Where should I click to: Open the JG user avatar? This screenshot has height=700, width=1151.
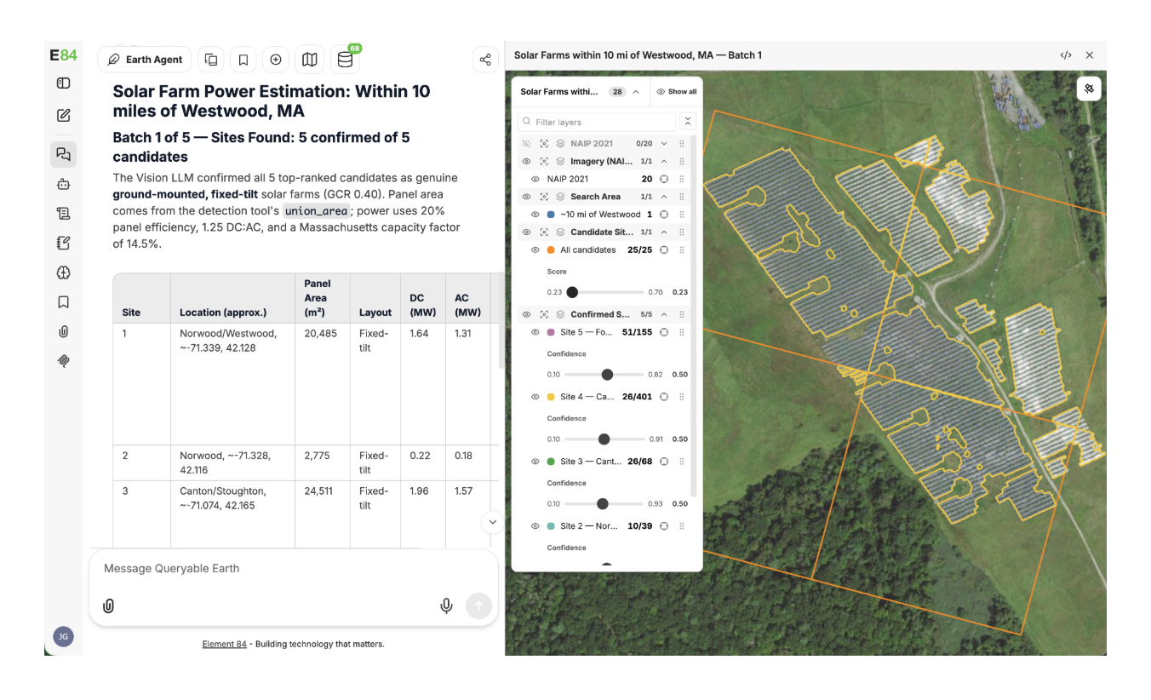point(63,636)
